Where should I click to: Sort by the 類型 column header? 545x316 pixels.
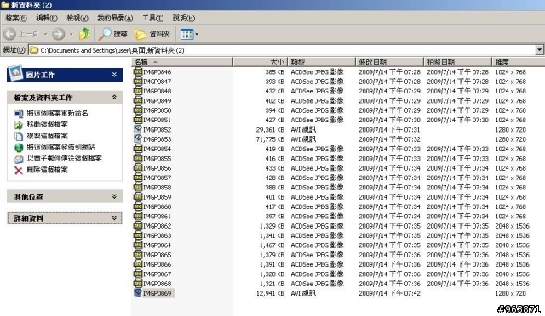point(322,62)
